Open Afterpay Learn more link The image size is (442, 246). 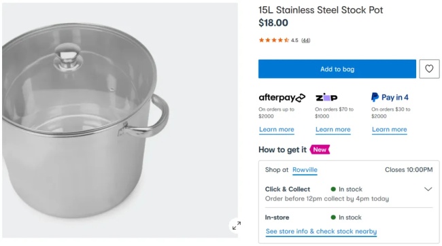click(x=277, y=130)
